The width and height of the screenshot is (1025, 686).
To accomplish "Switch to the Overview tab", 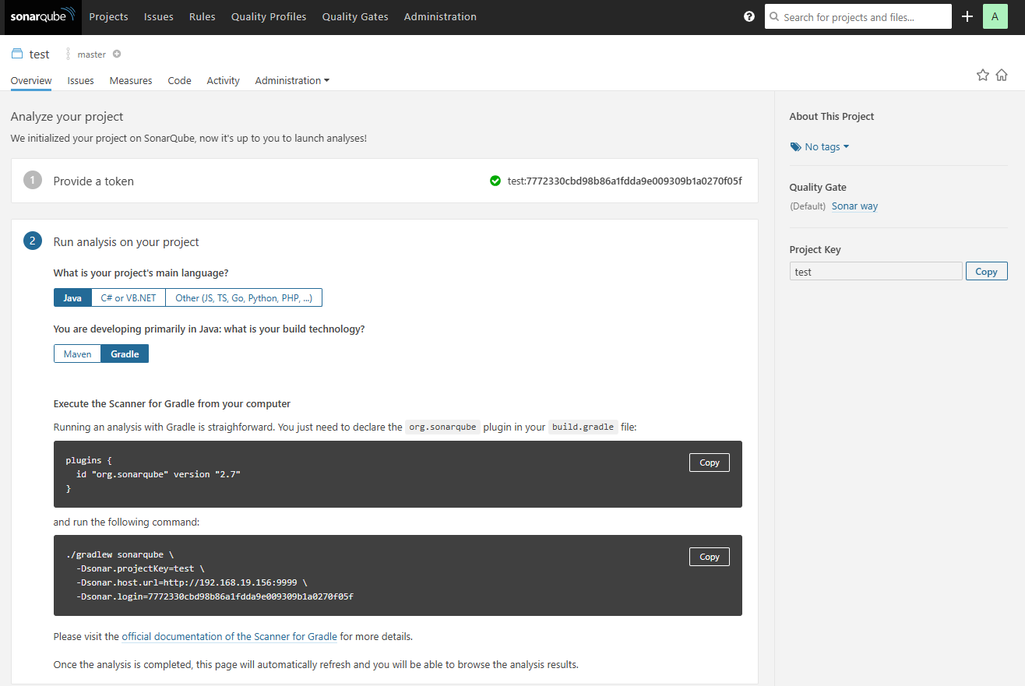I will coord(31,80).
